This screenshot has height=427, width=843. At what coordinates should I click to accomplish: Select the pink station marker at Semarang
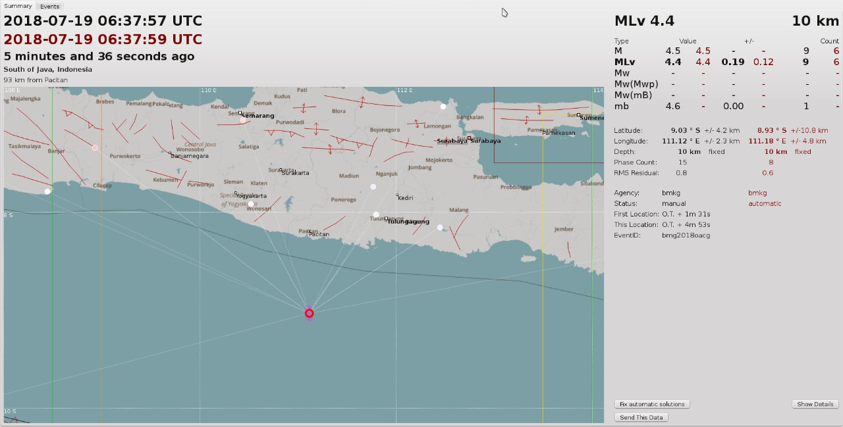pyautogui.click(x=243, y=120)
